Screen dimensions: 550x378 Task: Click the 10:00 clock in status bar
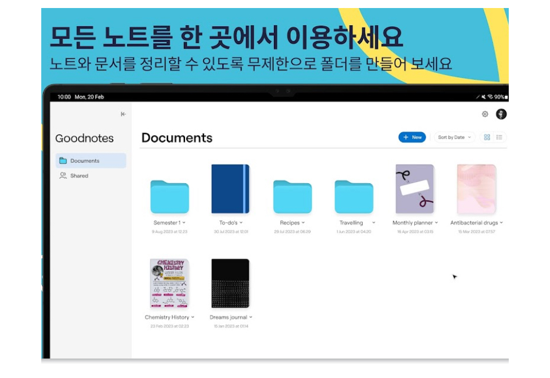click(64, 97)
